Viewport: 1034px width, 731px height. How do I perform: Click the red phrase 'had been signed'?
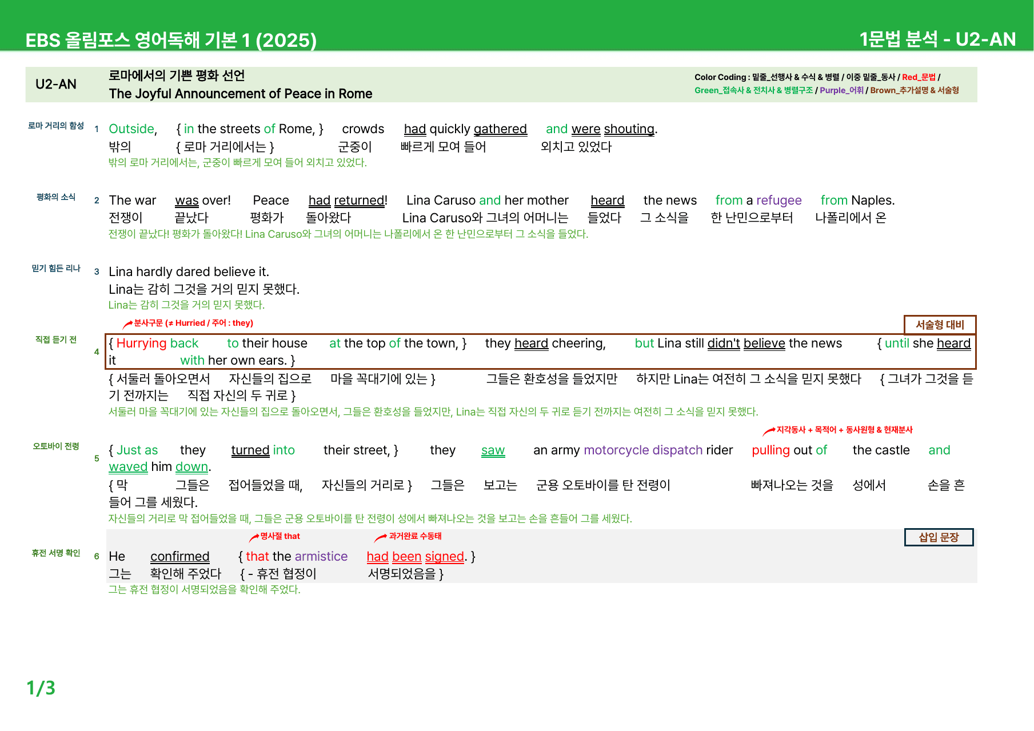point(415,557)
